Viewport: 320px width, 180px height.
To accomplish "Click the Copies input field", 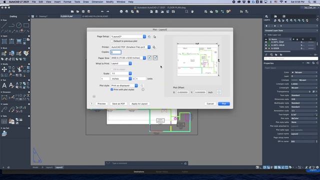I will click(115, 52).
